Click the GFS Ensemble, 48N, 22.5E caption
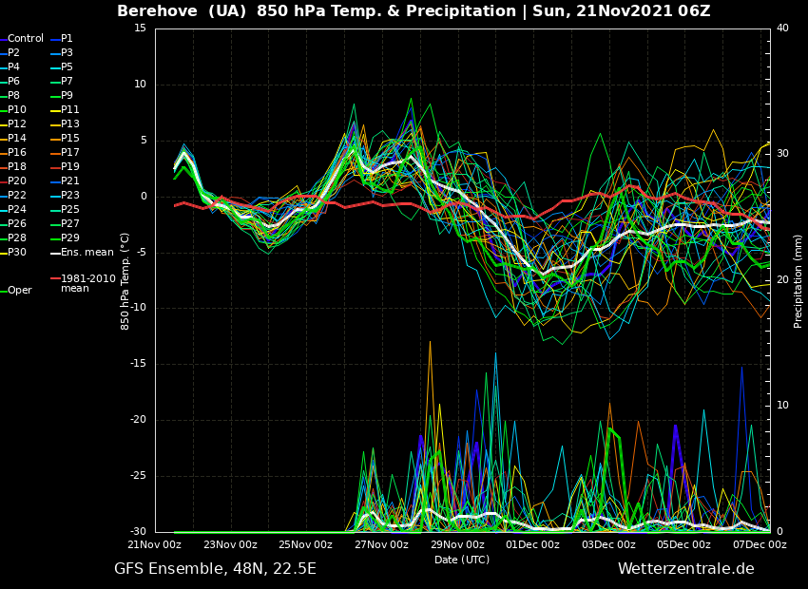 [215, 569]
